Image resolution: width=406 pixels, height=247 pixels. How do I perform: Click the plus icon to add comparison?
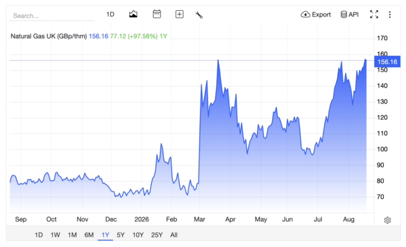click(x=180, y=14)
